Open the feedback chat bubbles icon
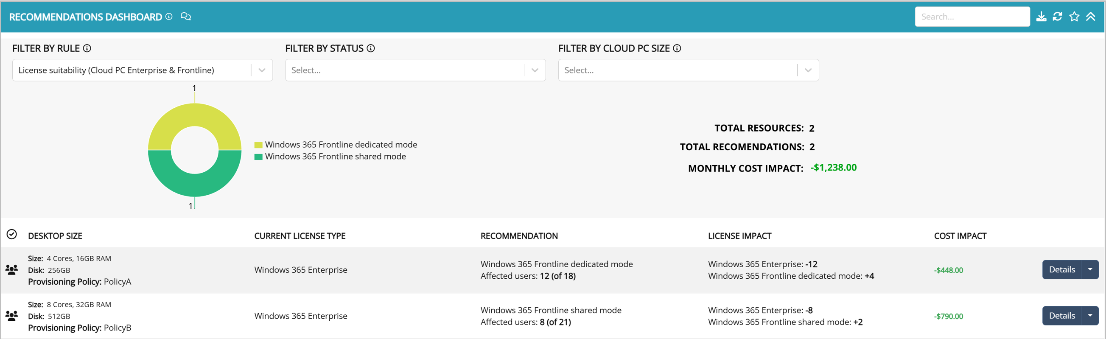The image size is (1106, 339). [185, 17]
